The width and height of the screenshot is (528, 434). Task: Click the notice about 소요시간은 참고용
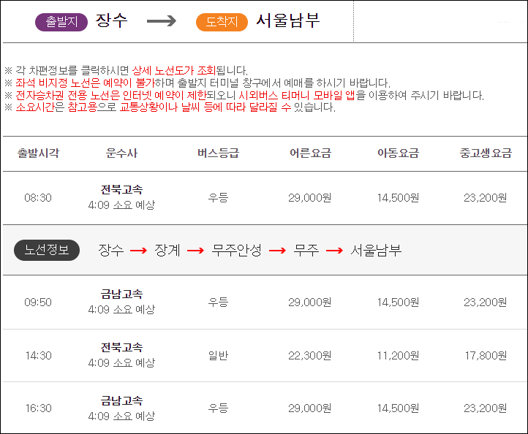(170, 107)
